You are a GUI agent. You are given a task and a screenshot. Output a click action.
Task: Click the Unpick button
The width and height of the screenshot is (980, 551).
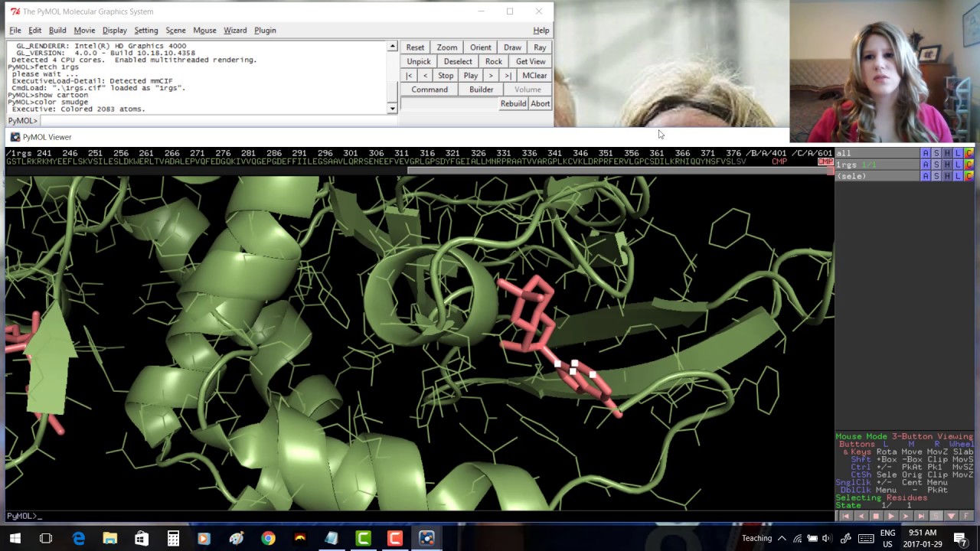click(419, 61)
